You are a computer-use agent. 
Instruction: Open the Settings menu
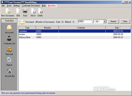click(x=17, y=6)
